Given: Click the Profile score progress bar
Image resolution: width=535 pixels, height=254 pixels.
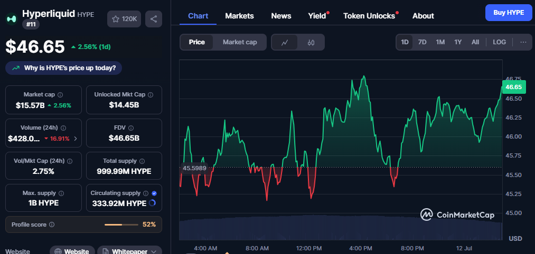Looking at the screenshot, I should coord(121,224).
